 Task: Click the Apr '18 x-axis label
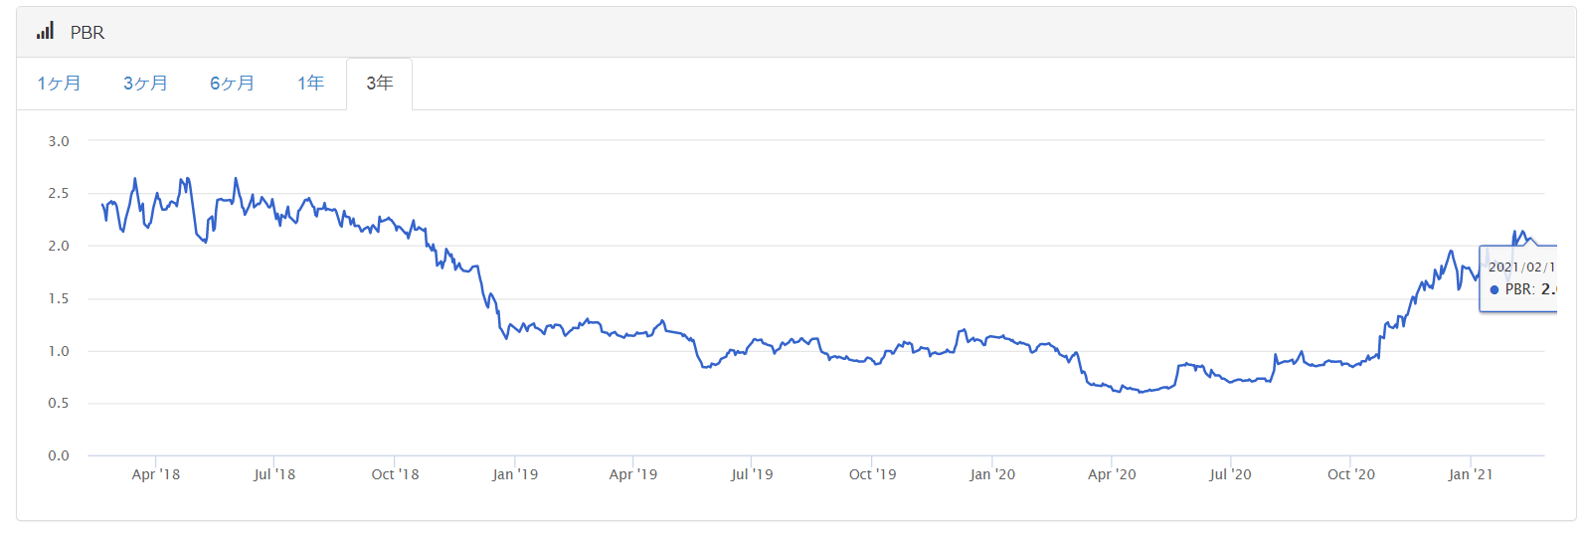click(156, 474)
